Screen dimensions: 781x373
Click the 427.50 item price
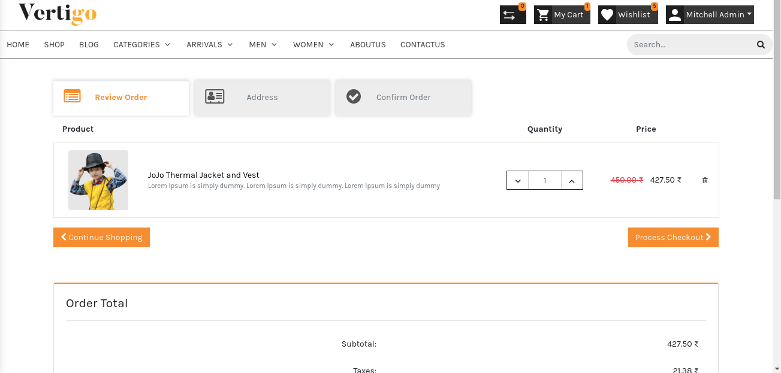(665, 180)
